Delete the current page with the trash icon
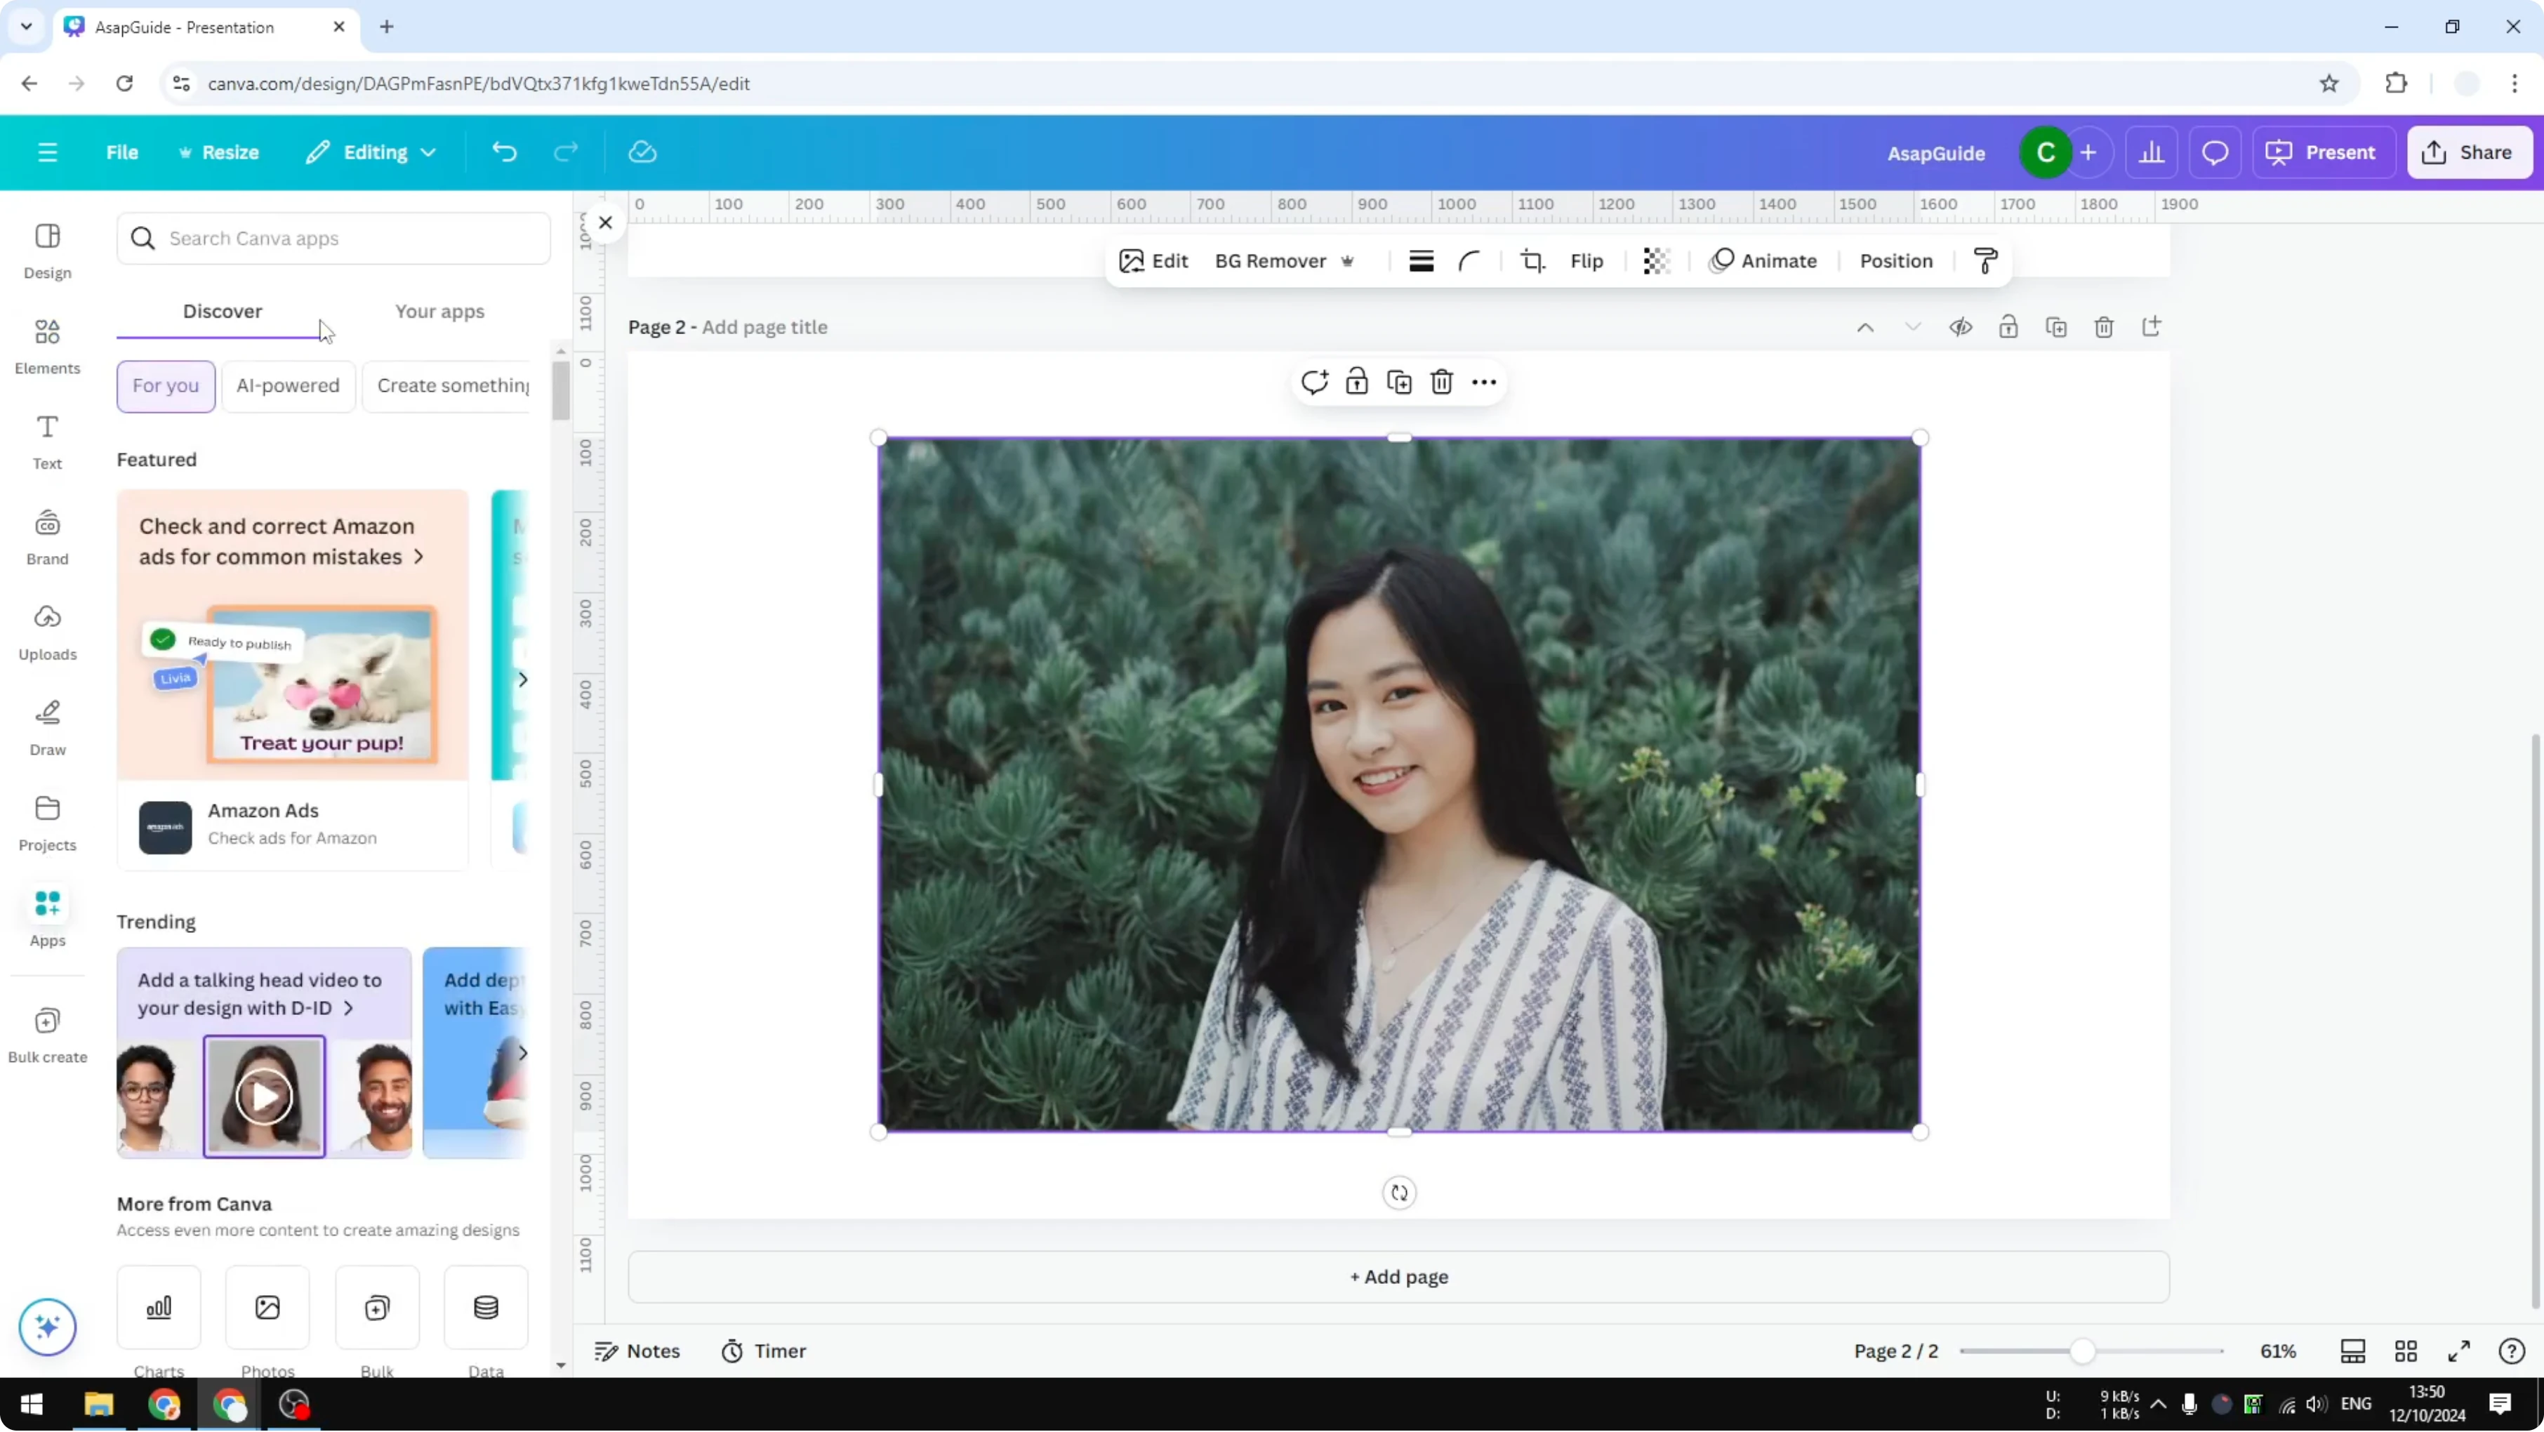The height and width of the screenshot is (1432, 2544). (x=2104, y=327)
